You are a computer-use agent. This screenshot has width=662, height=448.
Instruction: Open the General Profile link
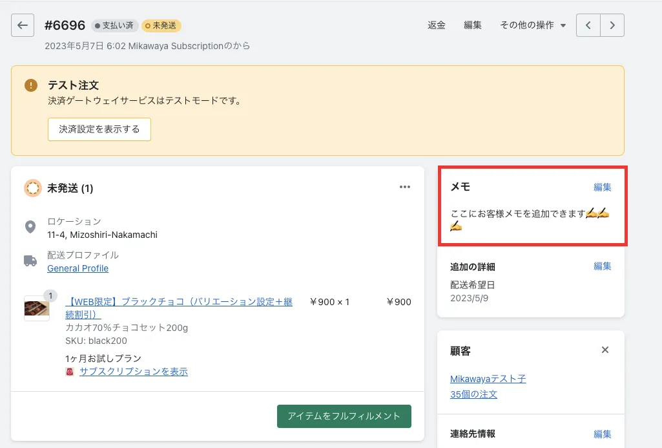(x=78, y=268)
